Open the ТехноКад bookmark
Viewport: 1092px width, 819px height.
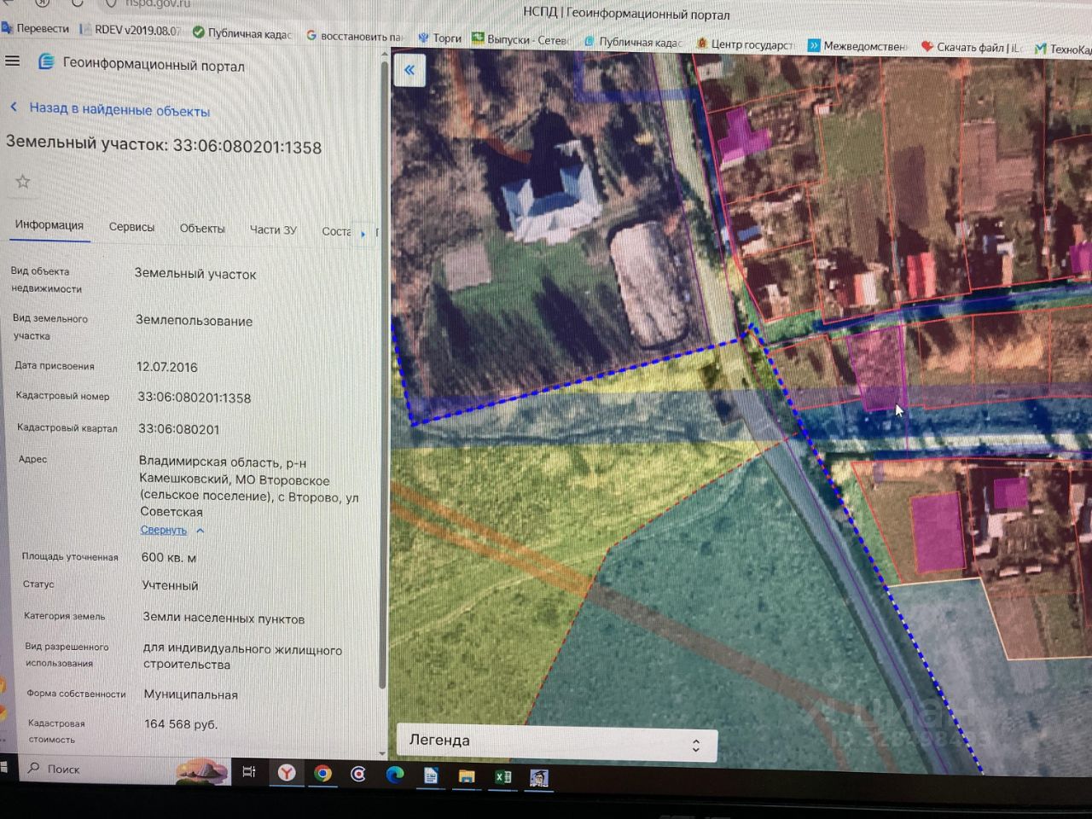pos(1063,49)
